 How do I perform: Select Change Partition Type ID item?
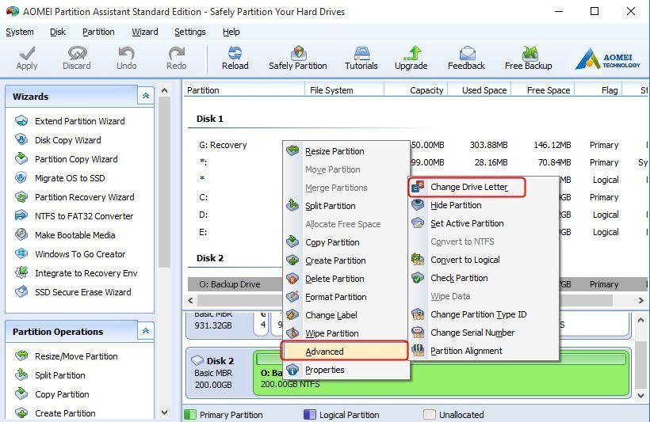tap(483, 315)
